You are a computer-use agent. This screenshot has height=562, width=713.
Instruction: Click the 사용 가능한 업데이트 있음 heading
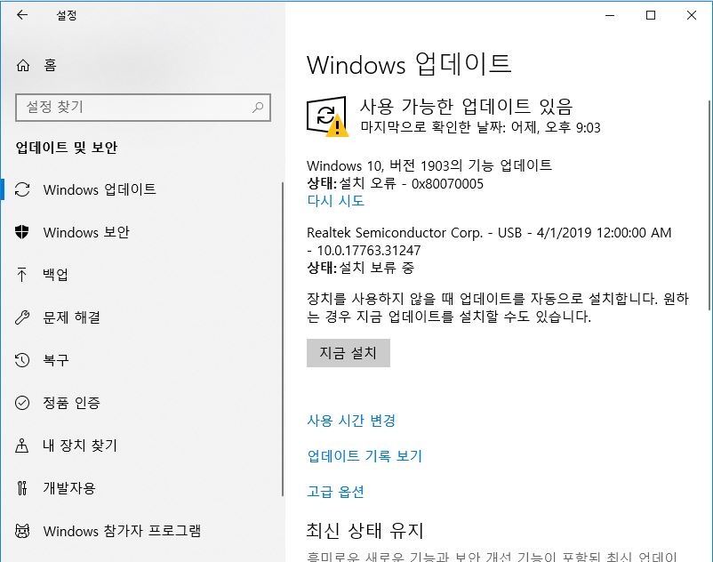(466, 107)
